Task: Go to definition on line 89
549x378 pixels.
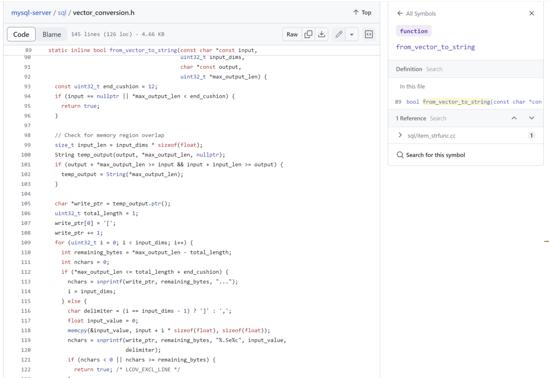Action: pos(468,102)
